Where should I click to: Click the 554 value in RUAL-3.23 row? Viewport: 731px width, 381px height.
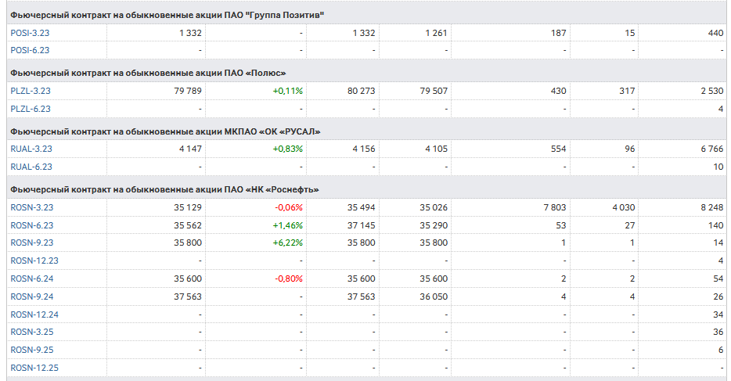click(559, 149)
